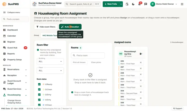Uncheck the O/Dirty room status

(39, 95)
